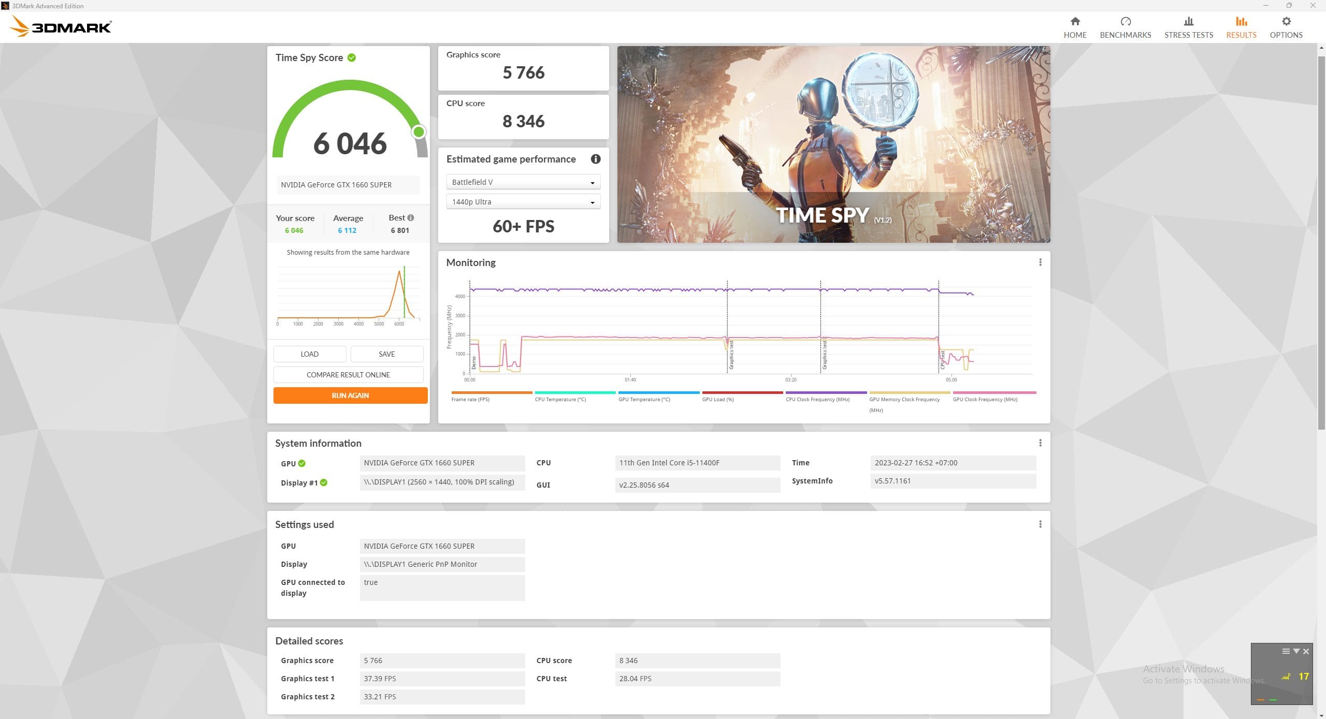This screenshot has width=1326, height=719.
Task: Click the Graphics score 5 766 card
Action: (523, 68)
